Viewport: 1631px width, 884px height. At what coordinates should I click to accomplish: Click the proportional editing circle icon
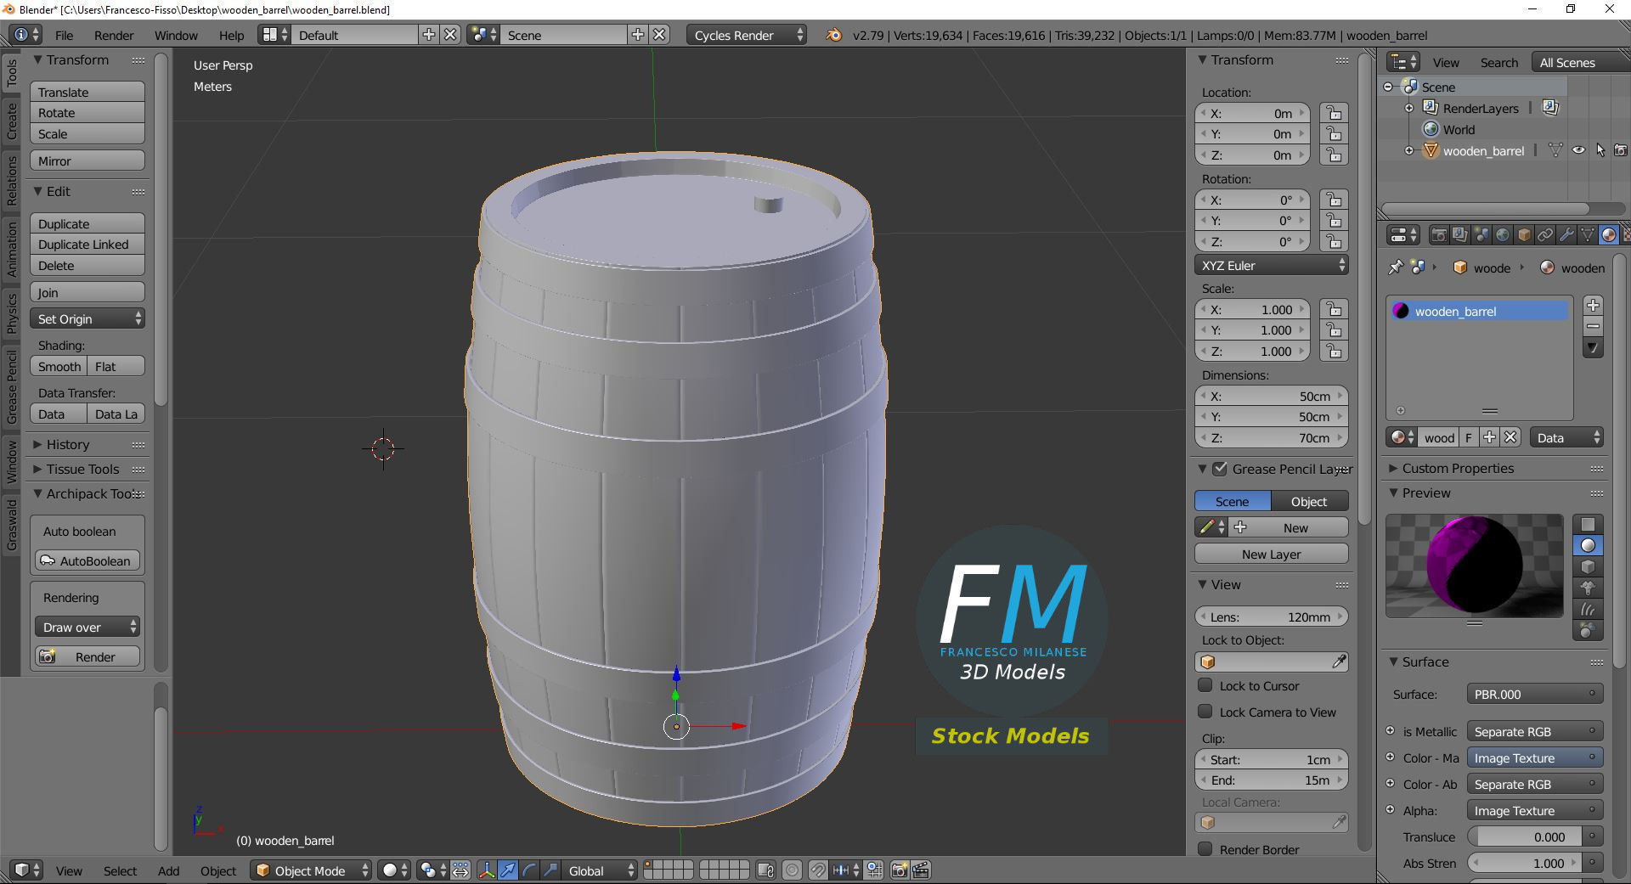(x=792, y=870)
